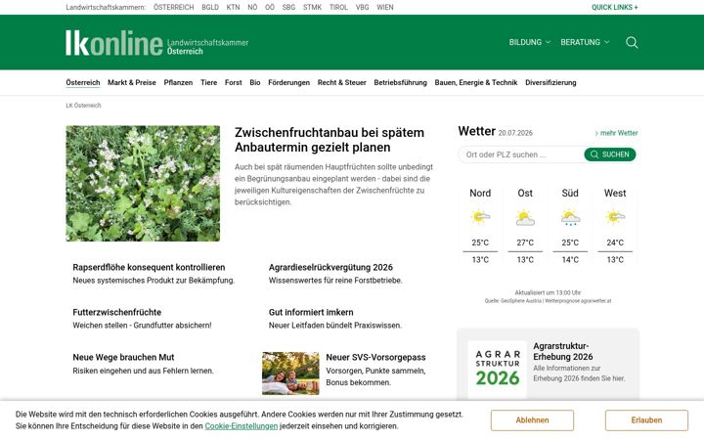The height and width of the screenshot is (440, 704).
Task: Click the Ost weather icon
Action: click(525, 217)
